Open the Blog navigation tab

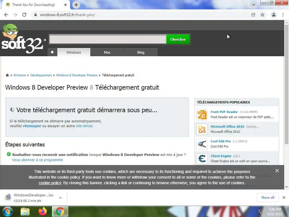pyautogui.click(x=141, y=52)
